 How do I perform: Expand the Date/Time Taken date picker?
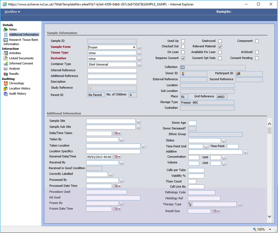pos(117,133)
